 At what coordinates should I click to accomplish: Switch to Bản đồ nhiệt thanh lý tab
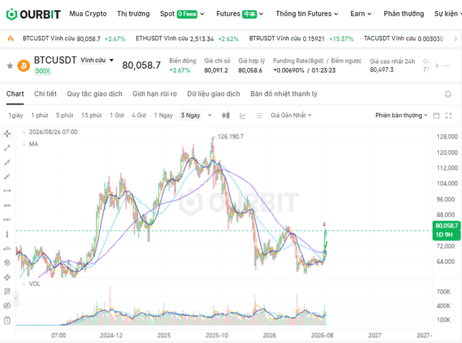(x=284, y=94)
